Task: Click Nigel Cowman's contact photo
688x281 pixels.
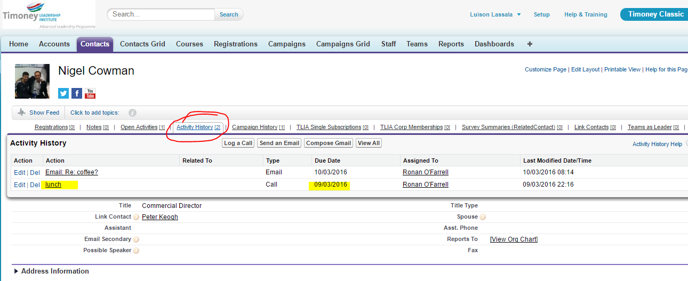Action: pos(33,82)
